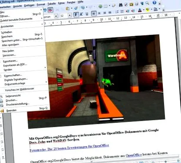Image resolution: width=181 pixels, height=163 pixels.
Task: Open the Ansicht menu
Action: 17,6
